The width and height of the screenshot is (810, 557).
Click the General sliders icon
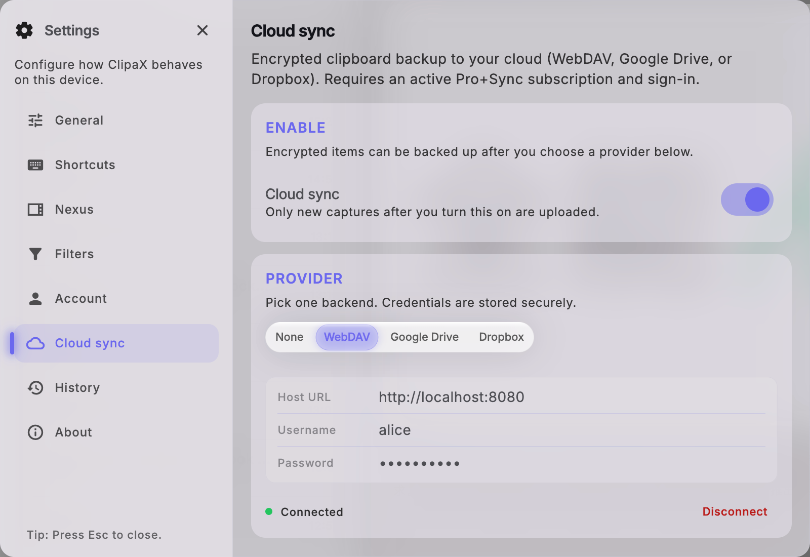(x=35, y=121)
